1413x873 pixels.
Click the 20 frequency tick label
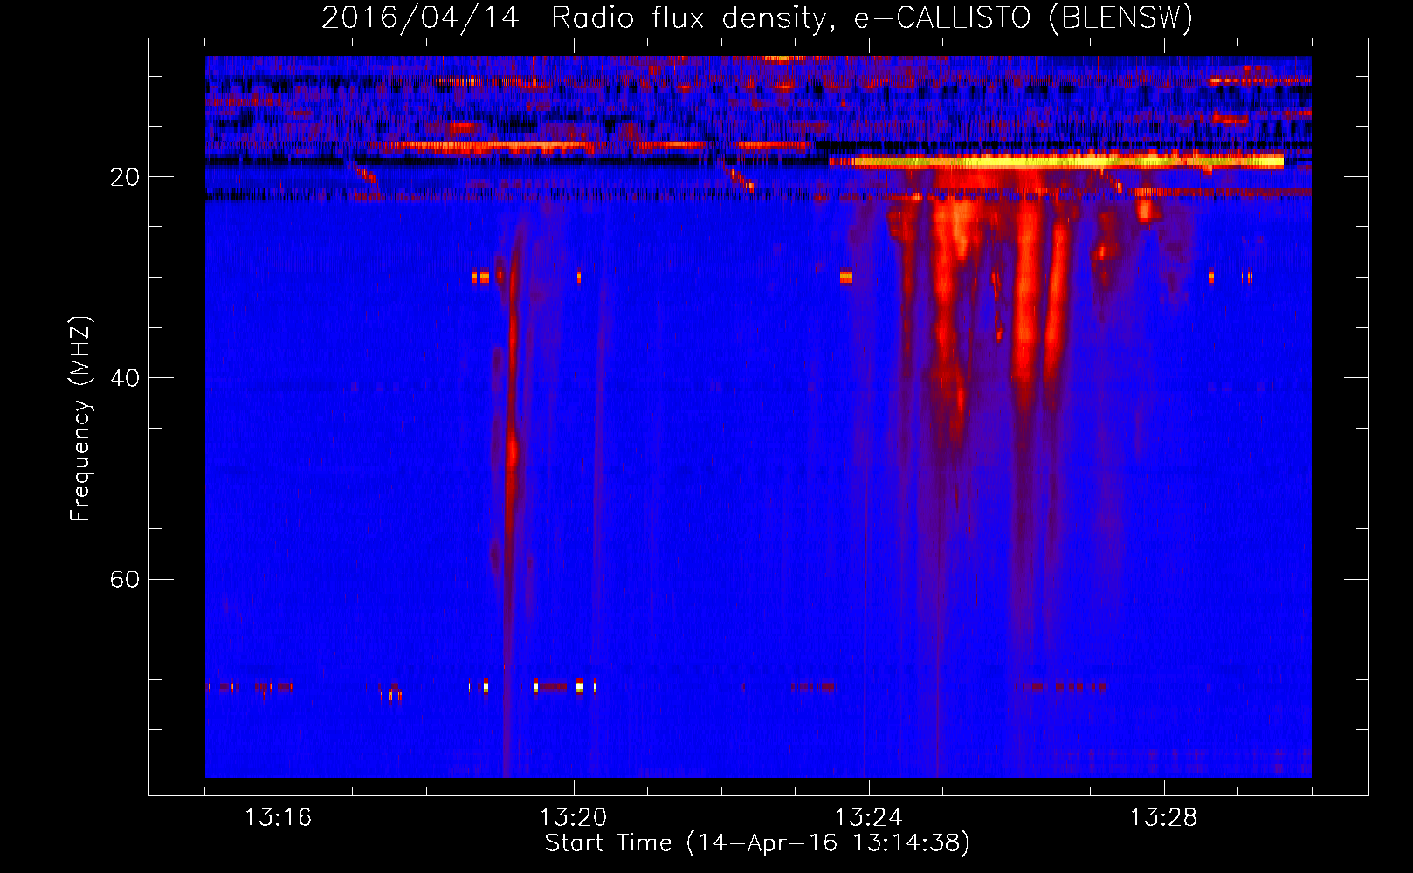[125, 177]
